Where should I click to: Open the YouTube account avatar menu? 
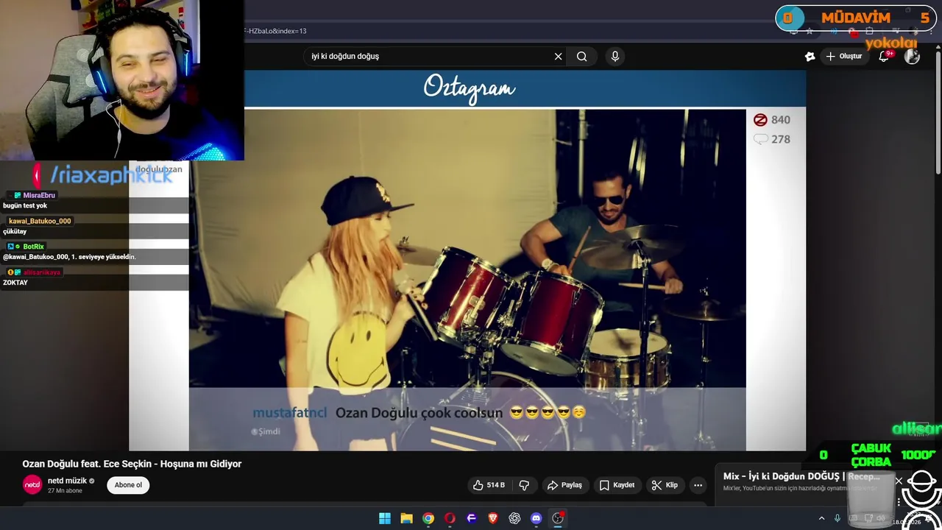(912, 57)
